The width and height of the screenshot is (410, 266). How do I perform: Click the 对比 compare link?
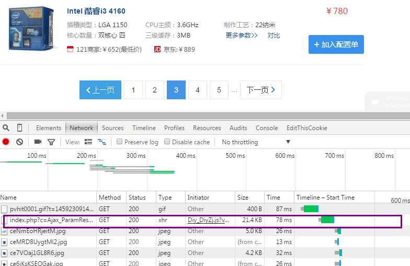tap(274, 36)
